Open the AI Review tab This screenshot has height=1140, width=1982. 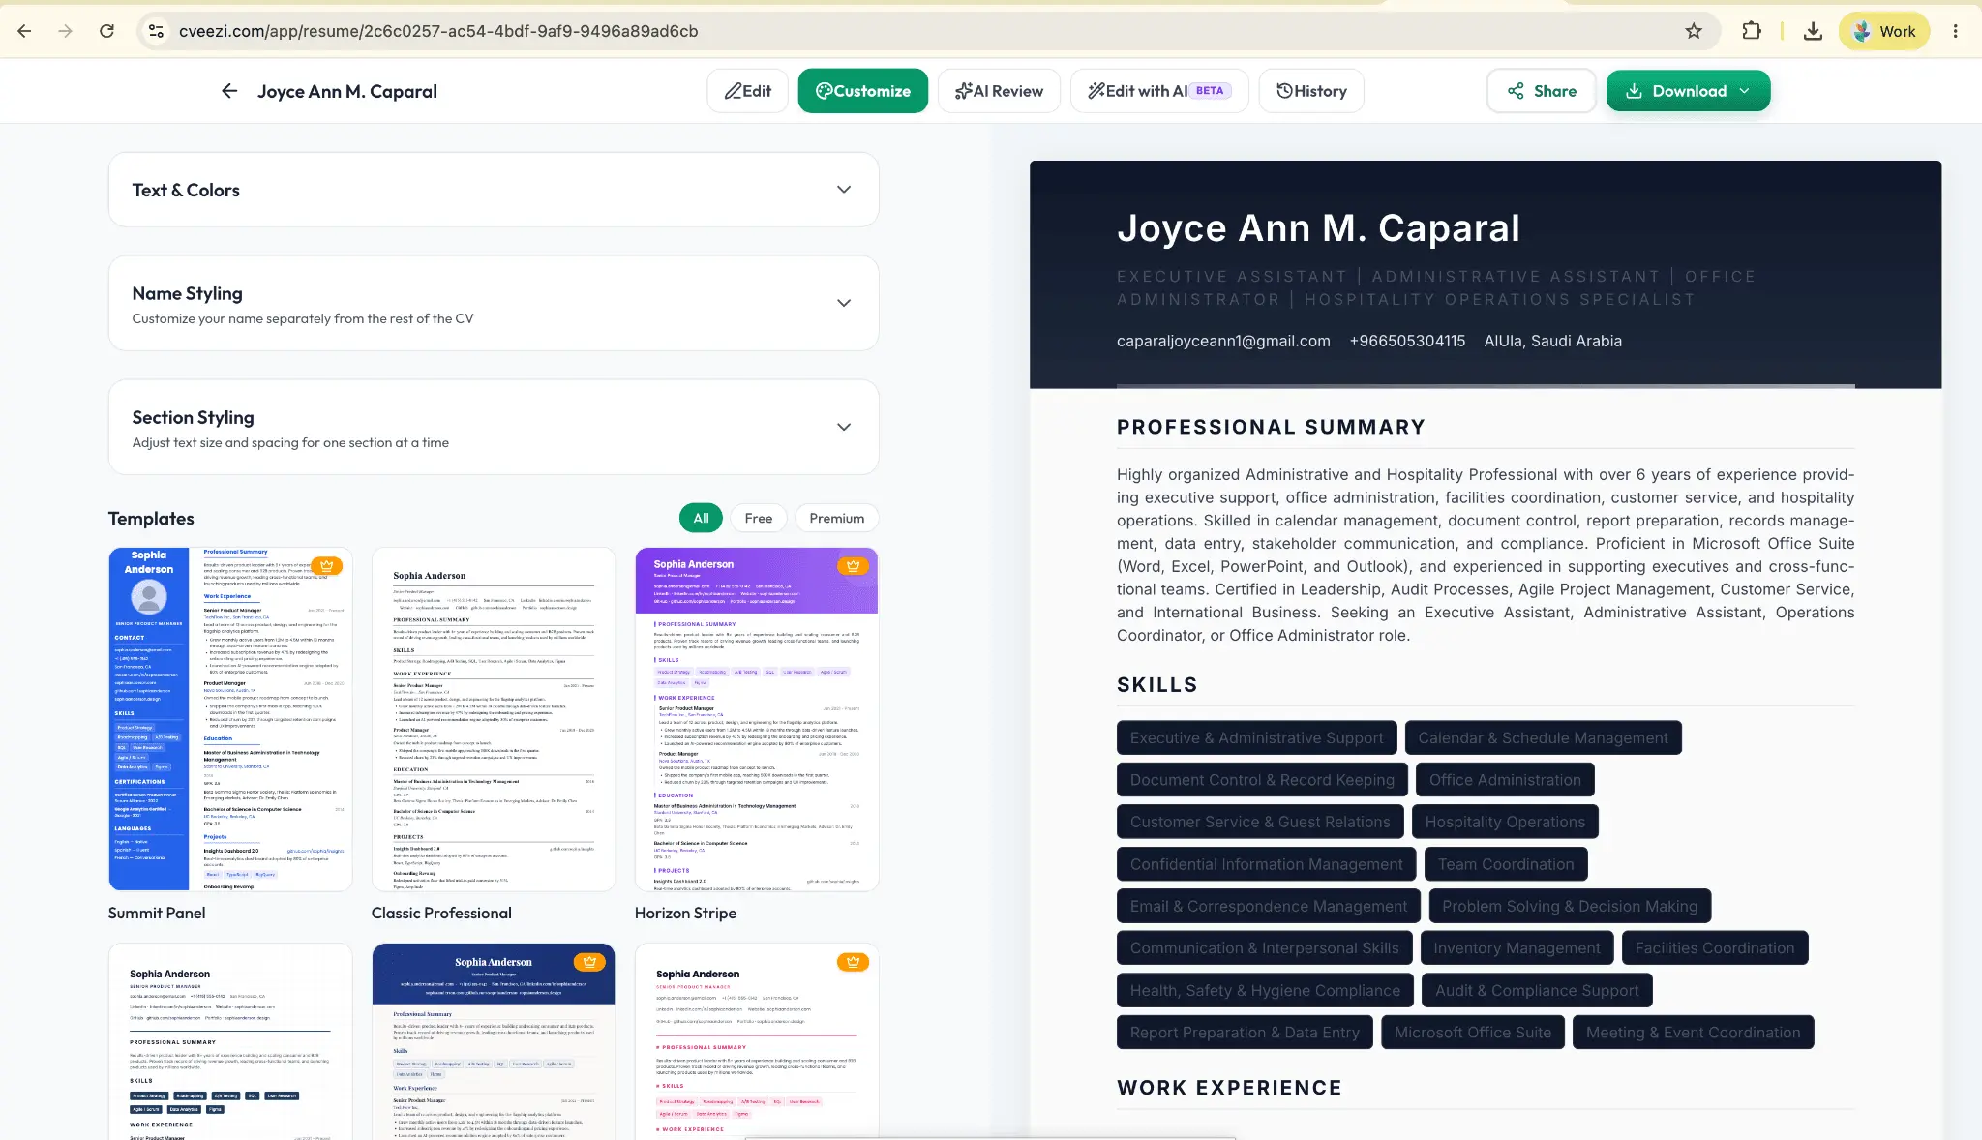(999, 91)
